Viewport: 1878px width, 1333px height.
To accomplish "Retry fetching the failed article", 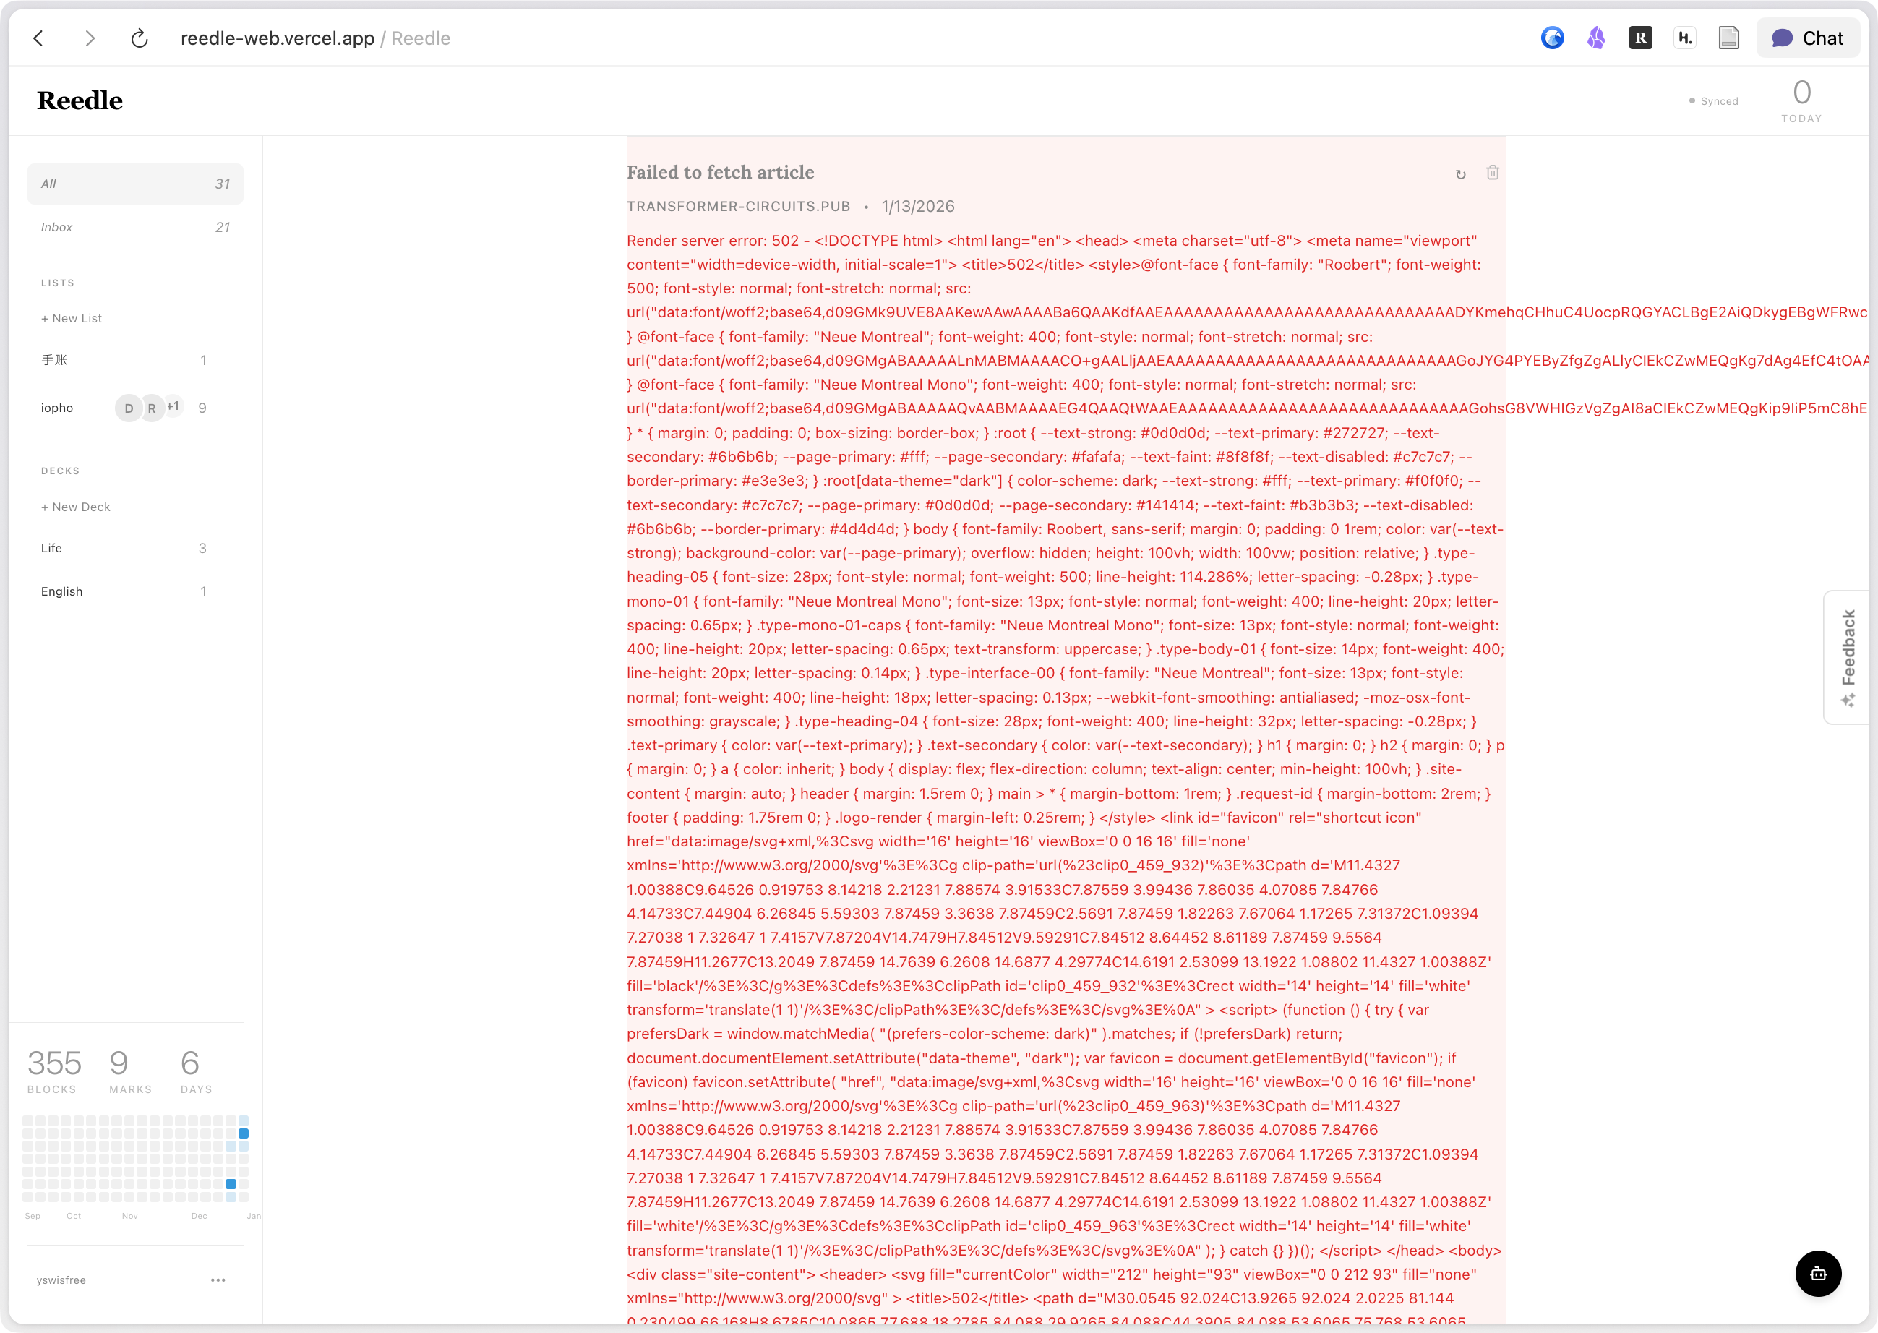I will [1460, 174].
